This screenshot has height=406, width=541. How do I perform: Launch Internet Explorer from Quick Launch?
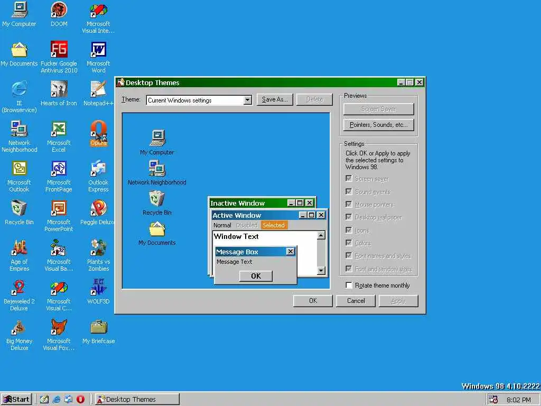pyautogui.click(x=56, y=400)
